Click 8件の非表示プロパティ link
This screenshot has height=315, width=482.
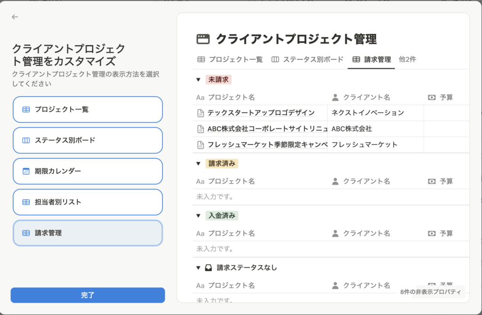click(431, 292)
